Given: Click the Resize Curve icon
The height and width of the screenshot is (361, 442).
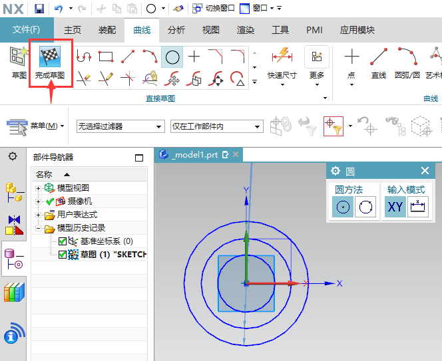Looking at the screenshot, I should pos(216,78).
